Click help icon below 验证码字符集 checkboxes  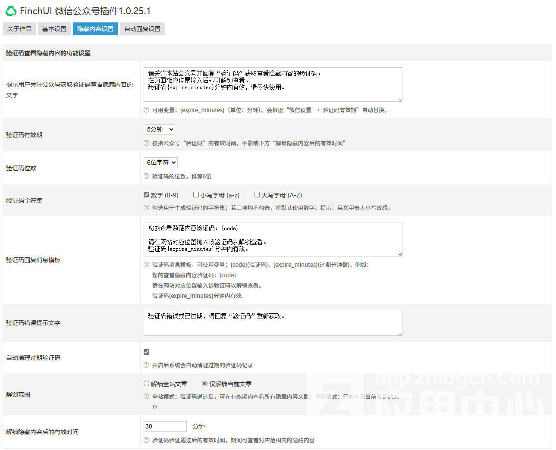[x=146, y=208]
